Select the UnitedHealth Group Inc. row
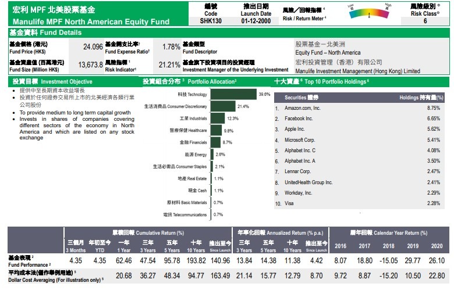Screen dimensions: 454x294 [x=359, y=182]
